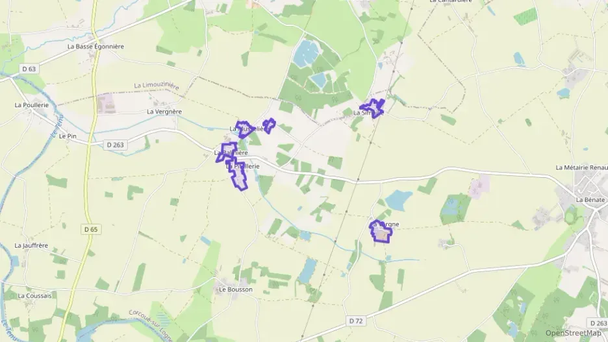Select the purple polygon at La Piollerie
This screenshot has height=342, width=608.
(238, 174)
